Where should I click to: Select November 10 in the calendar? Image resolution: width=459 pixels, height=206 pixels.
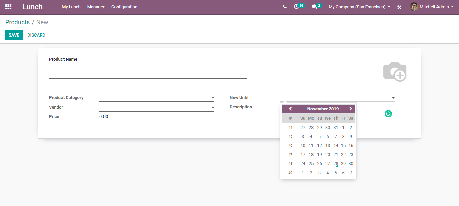tap(303, 146)
